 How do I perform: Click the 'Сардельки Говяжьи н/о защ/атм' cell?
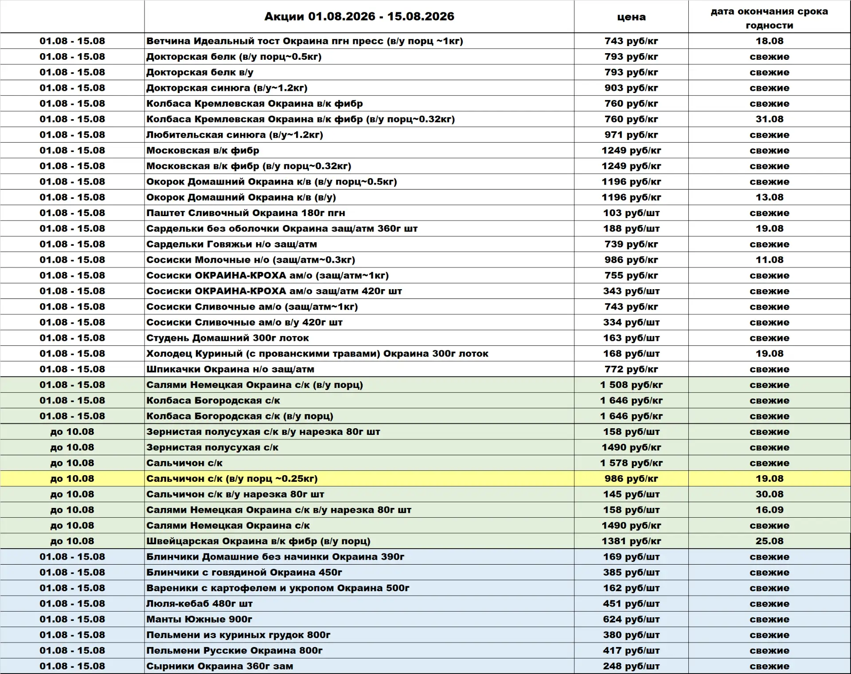(x=359, y=244)
